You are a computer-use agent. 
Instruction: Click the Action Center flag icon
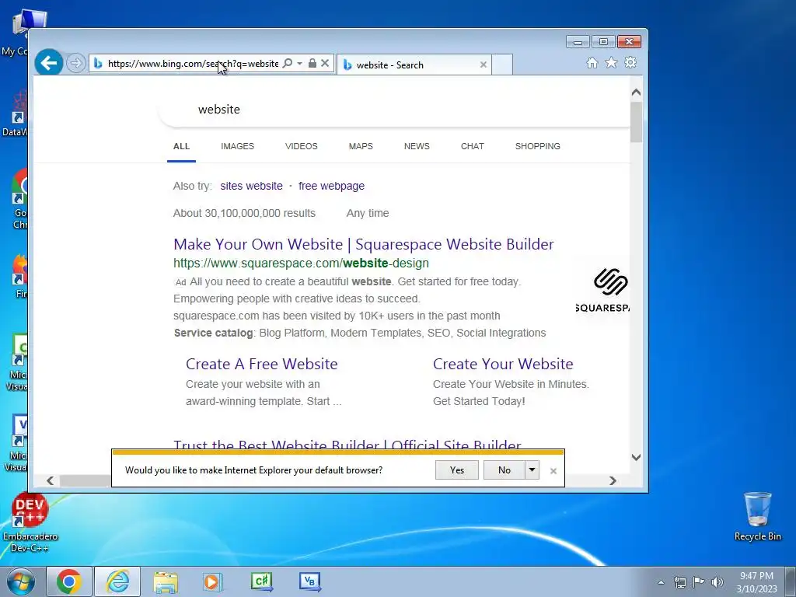click(699, 582)
